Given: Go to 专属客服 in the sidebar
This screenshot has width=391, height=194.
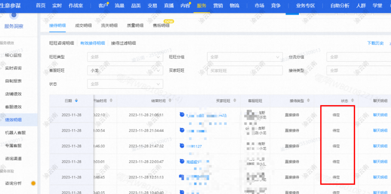Looking at the screenshot, I should point(13,146).
